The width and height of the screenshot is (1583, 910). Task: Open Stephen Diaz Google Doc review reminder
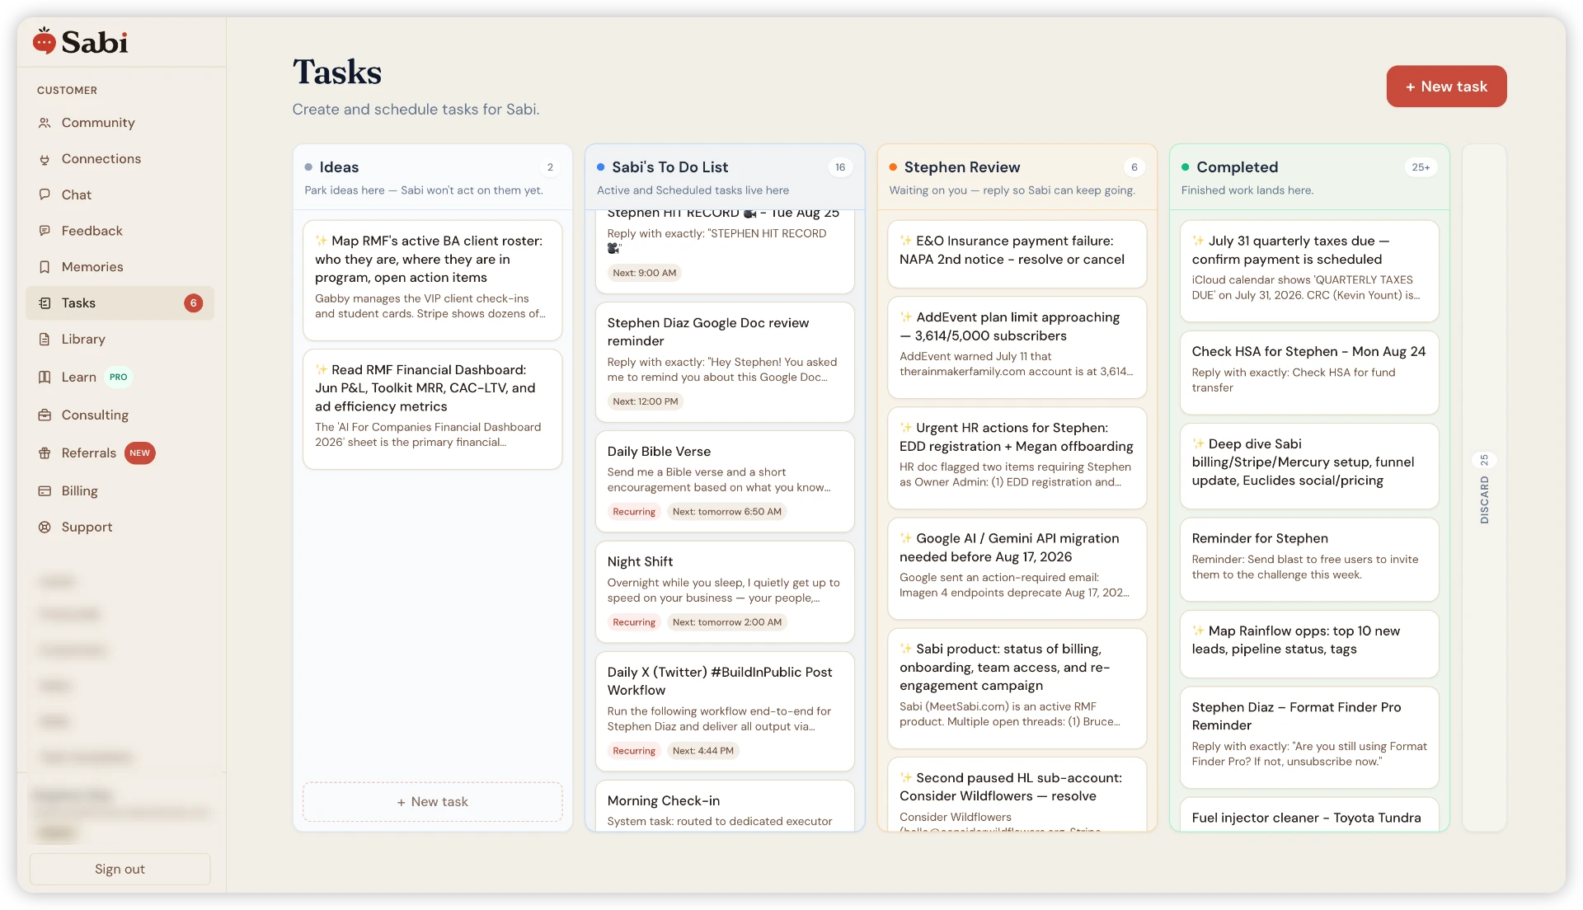tap(725, 363)
